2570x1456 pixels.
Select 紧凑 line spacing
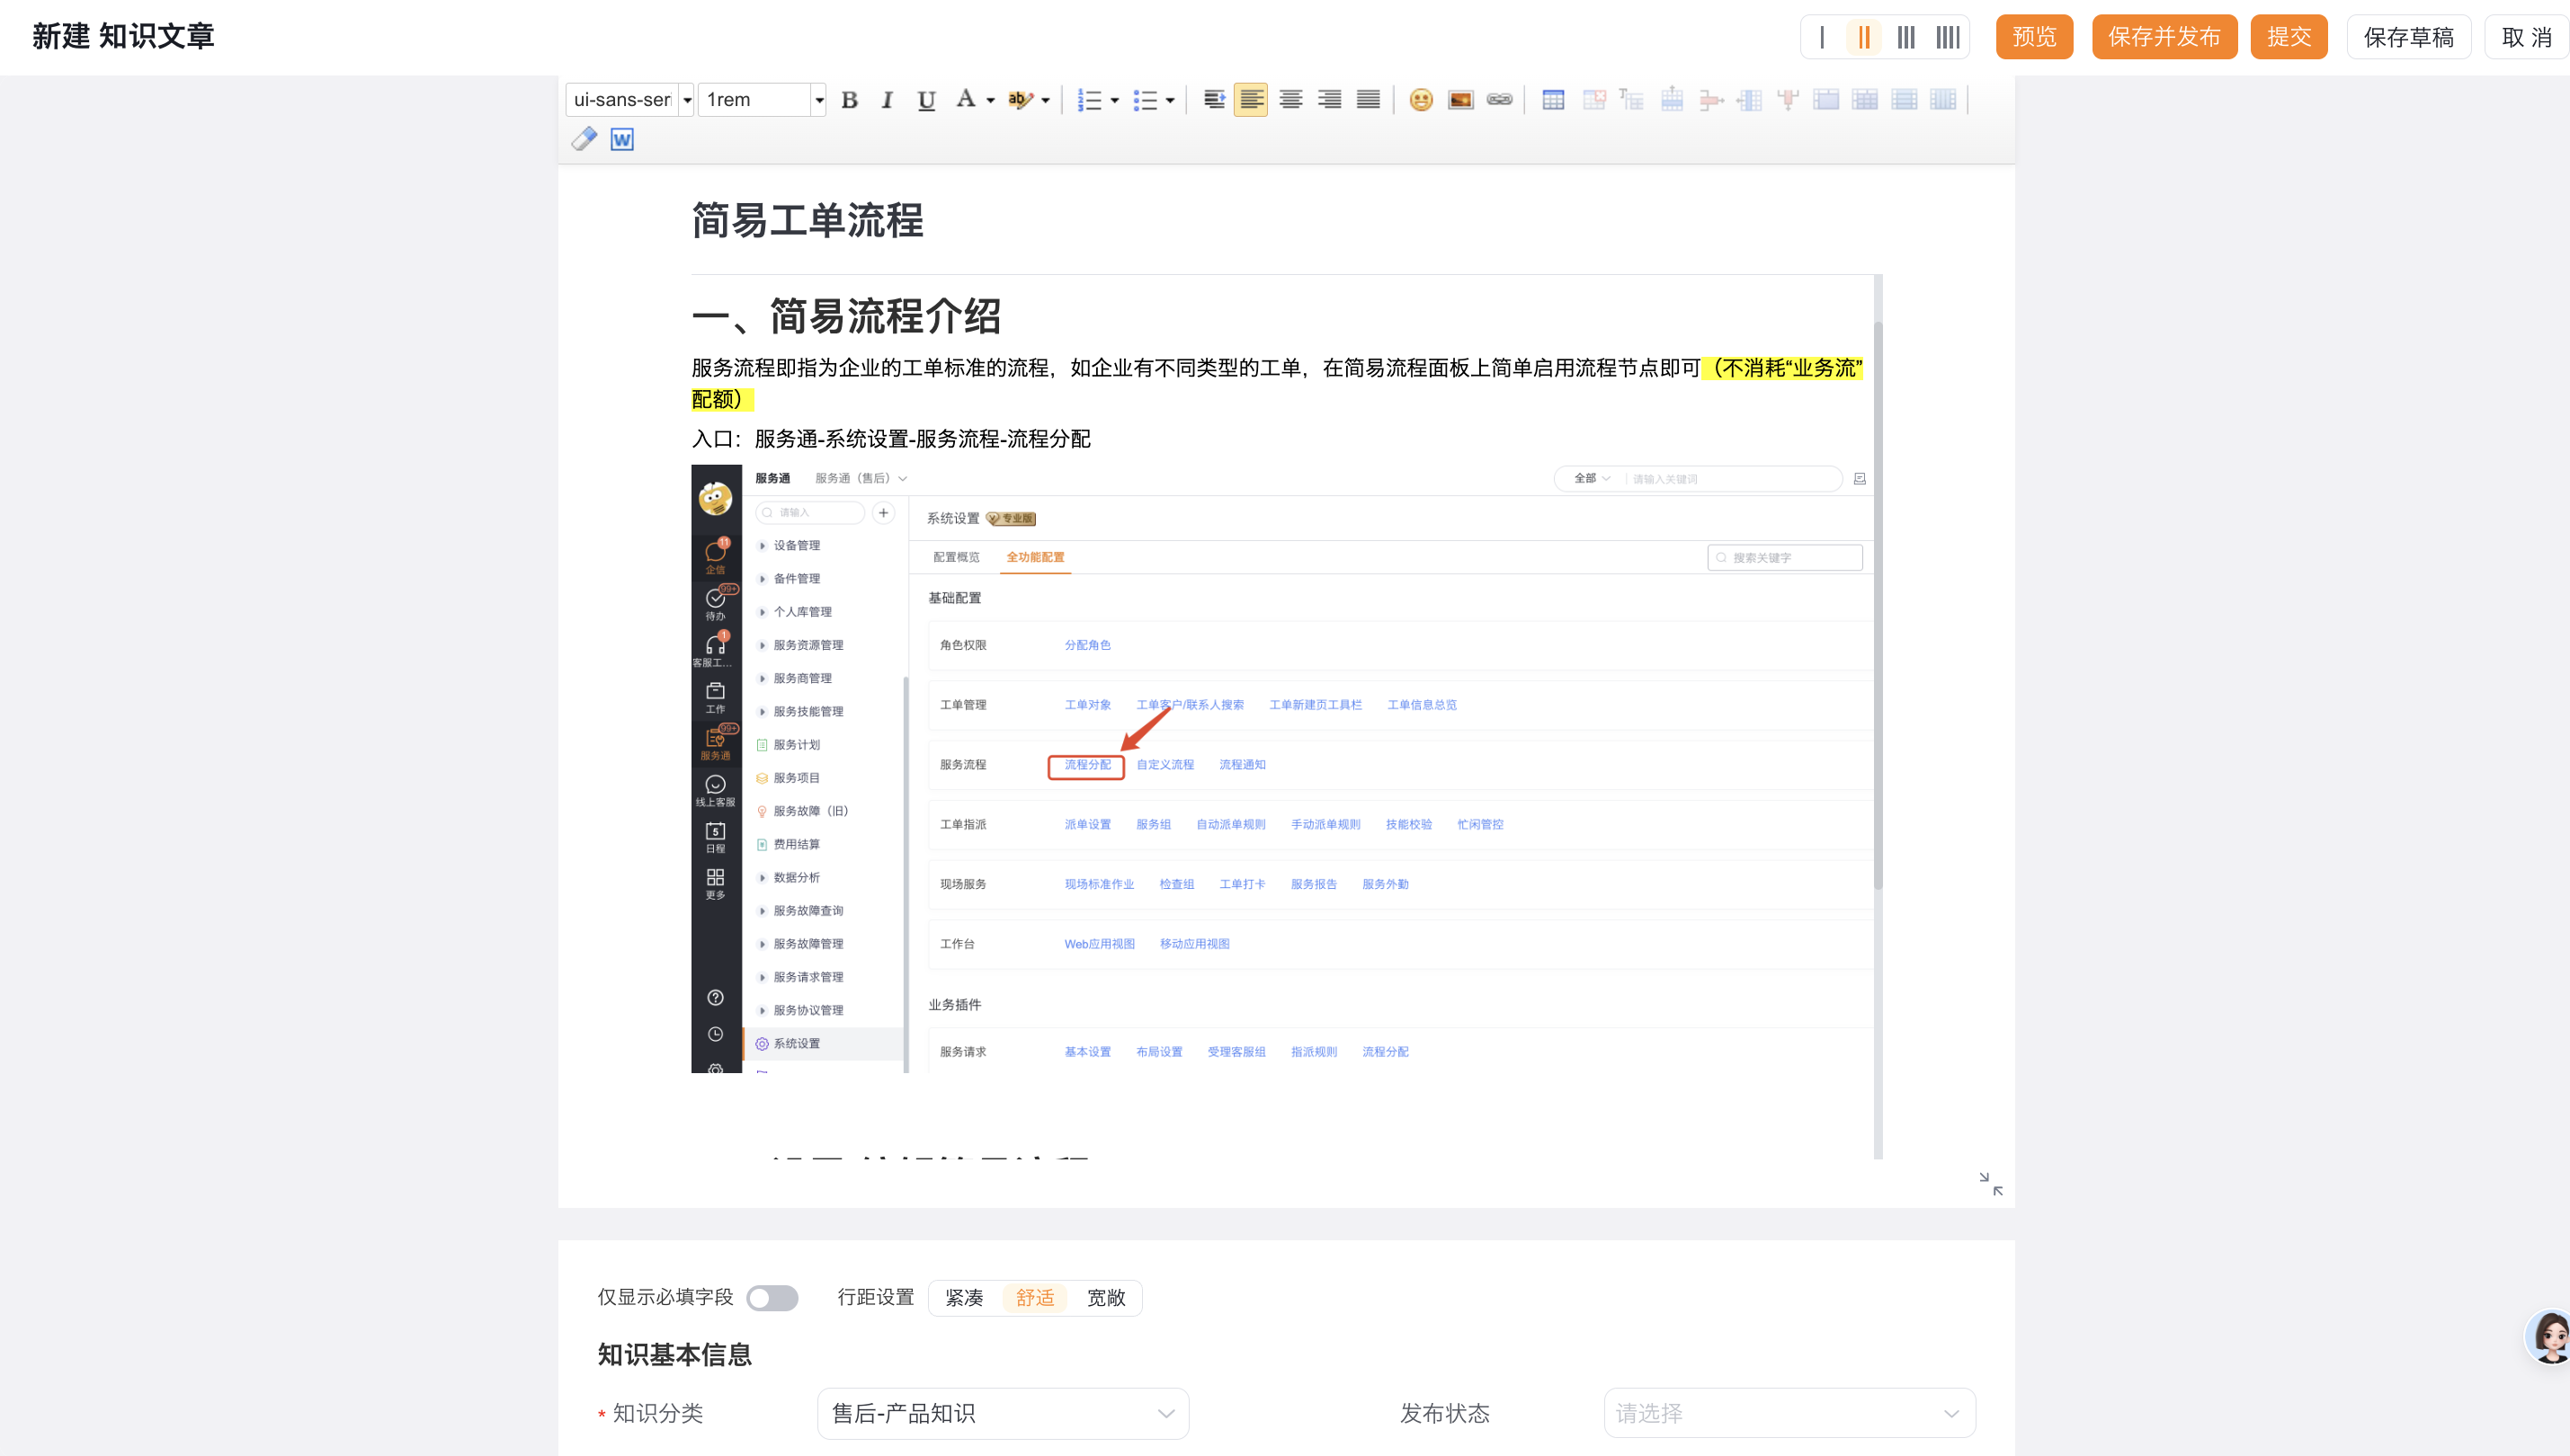[x=963, y=1298]
